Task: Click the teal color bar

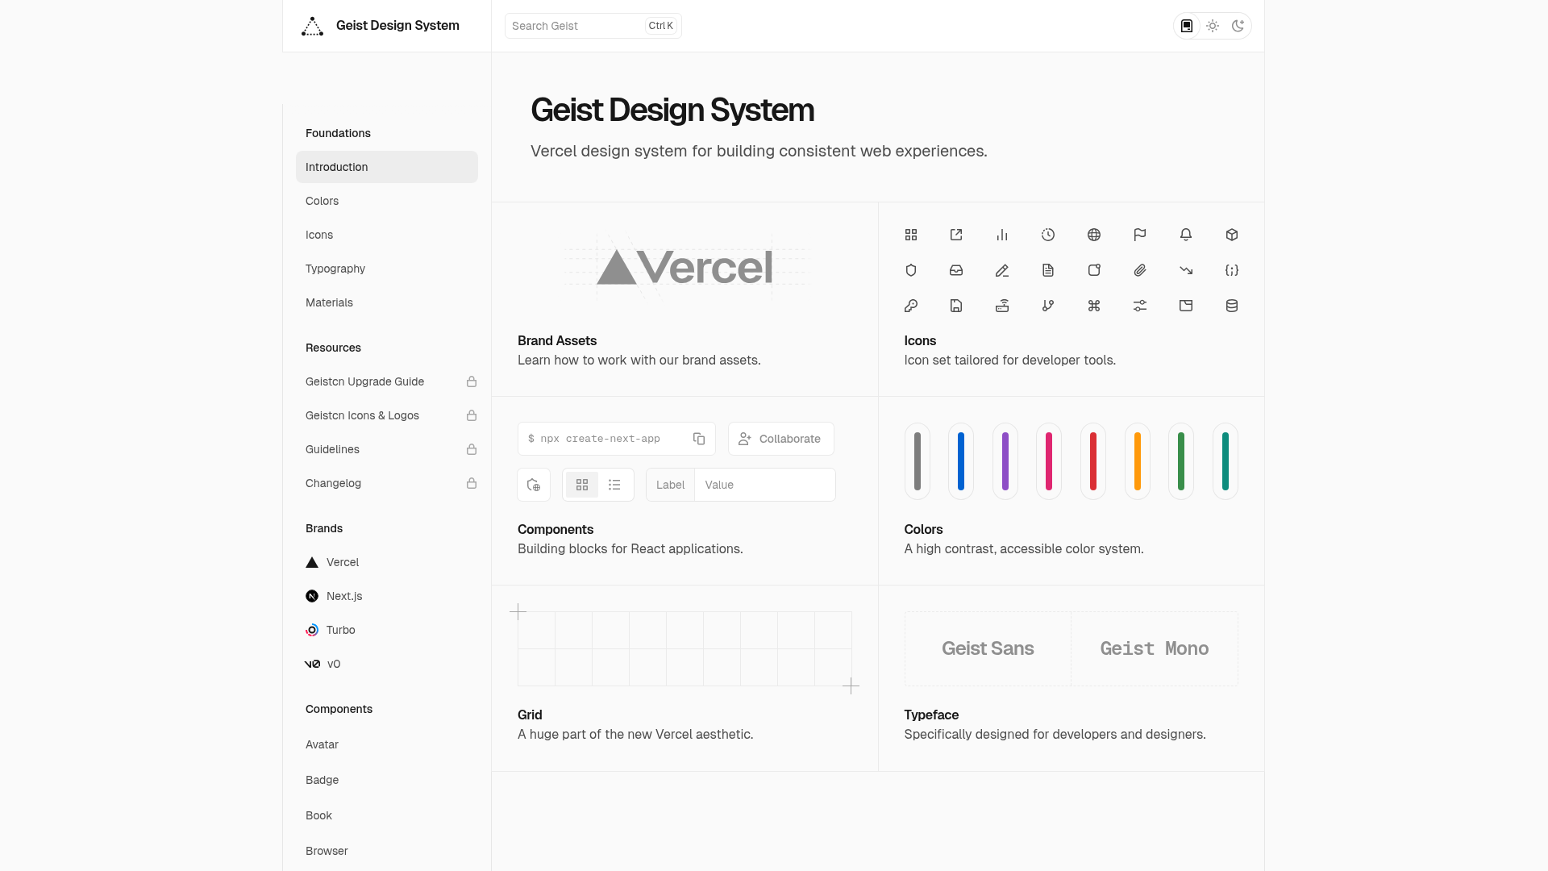Action: [1225, 461]
